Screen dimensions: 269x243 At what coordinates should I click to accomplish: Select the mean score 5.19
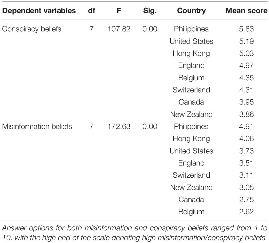click(x=246, y=41)
